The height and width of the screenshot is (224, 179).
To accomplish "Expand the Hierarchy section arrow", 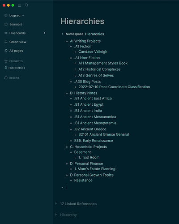I will click(x=56, y=215).
